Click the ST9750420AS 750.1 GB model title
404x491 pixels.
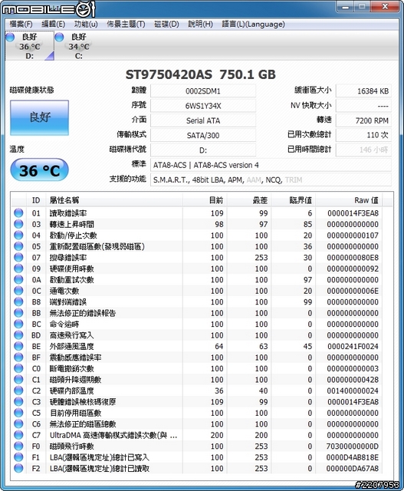(201, 74)
